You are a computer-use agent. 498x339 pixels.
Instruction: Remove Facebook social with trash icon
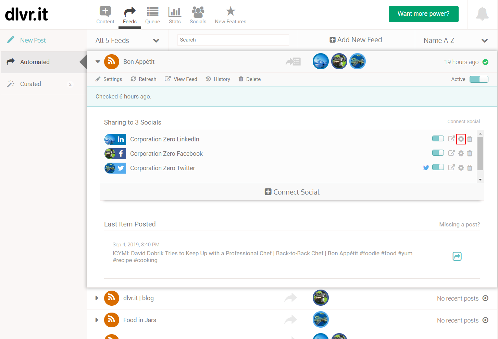(470, 153)
